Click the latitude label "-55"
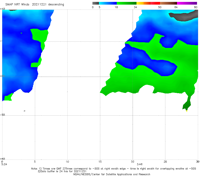The image size is (200, 176). point(2,115)
